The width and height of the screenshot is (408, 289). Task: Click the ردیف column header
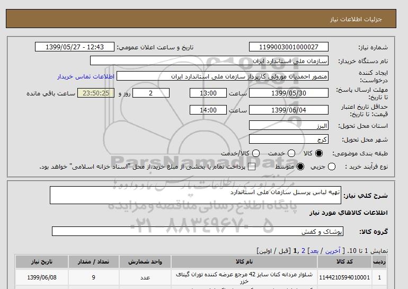[379, 261]
